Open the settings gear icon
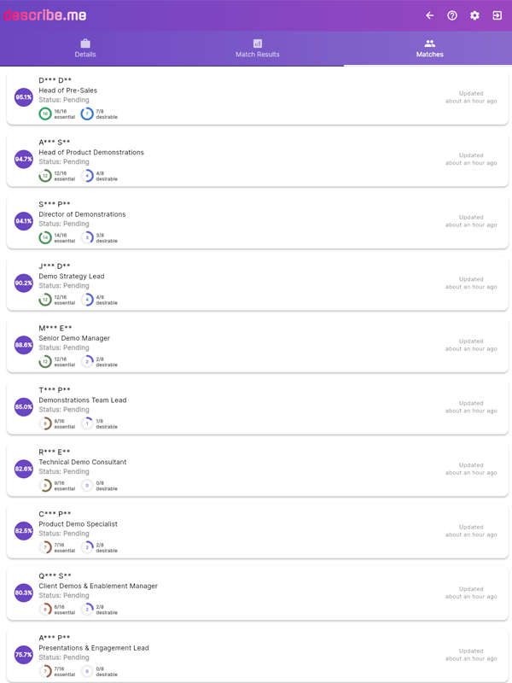Screen dimensions: 512x683 pyautogui.click(x=475, y=15)
